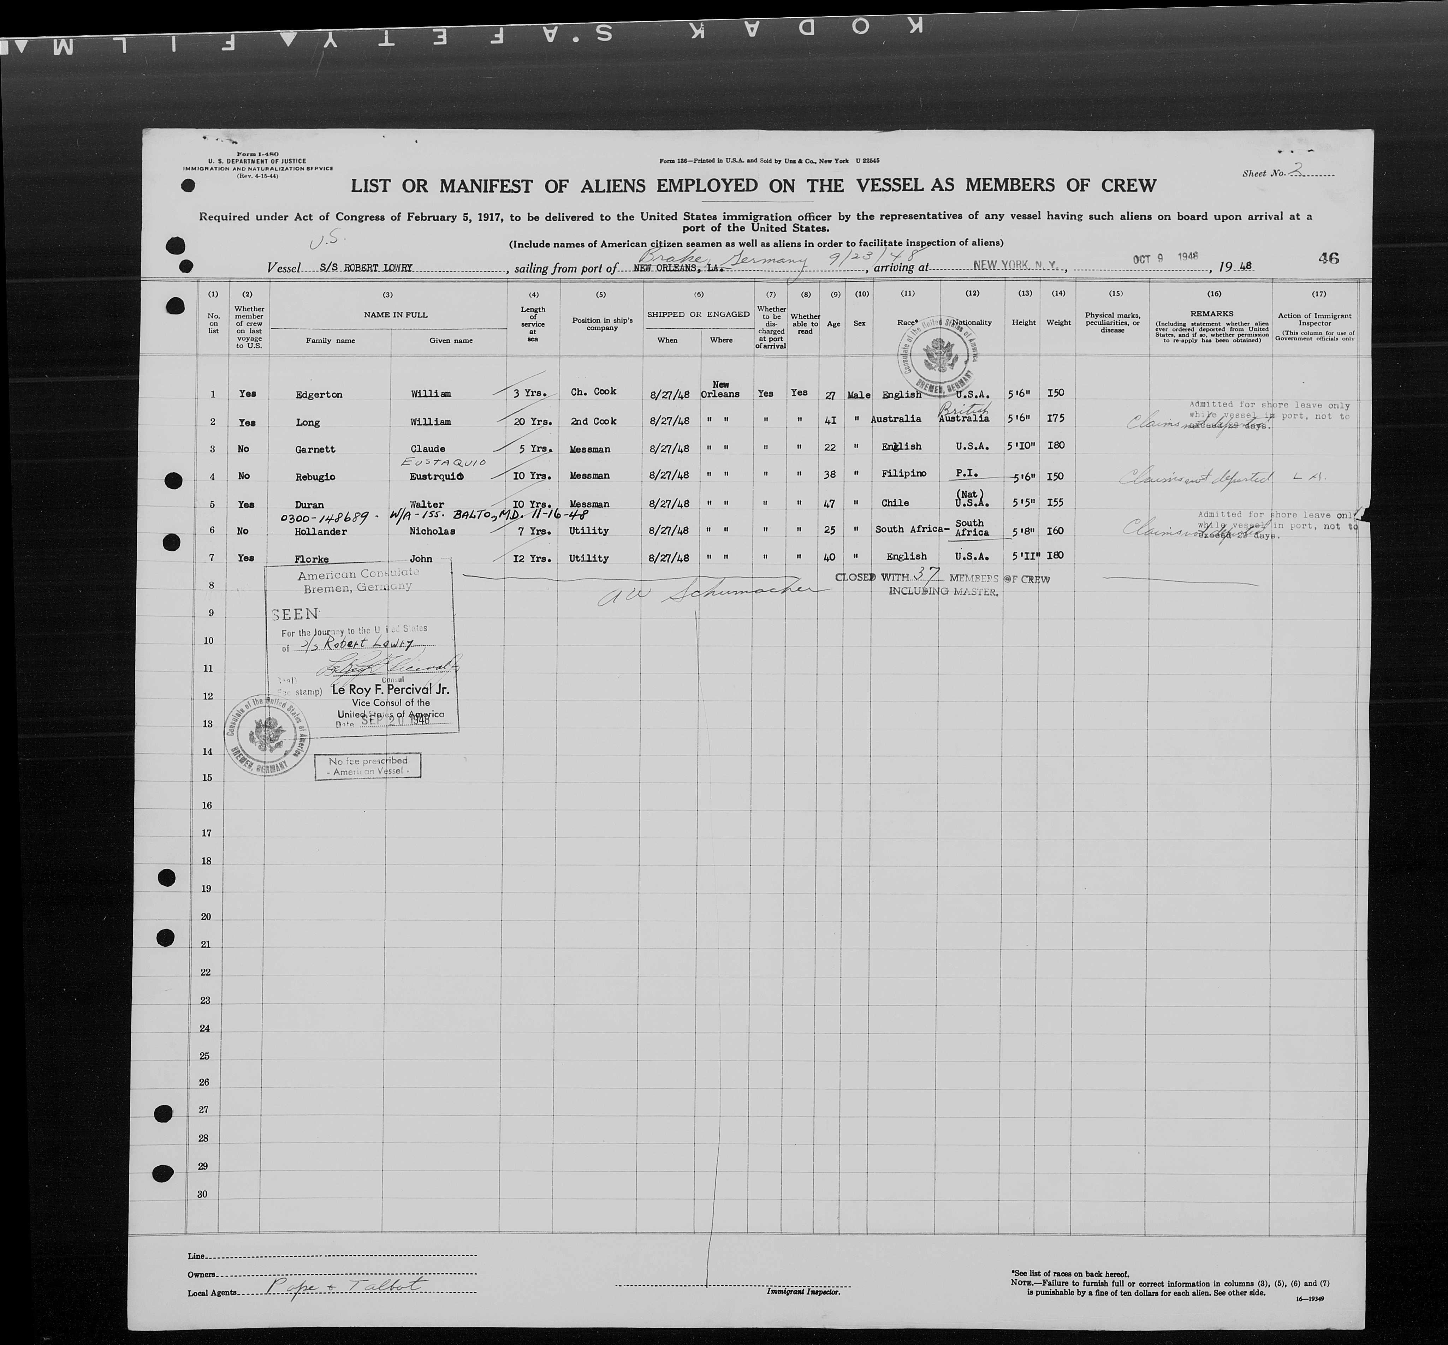Click the "No fee prescribed" stamp
This screenshot has width=1448, height=1345.
[x=368, y=766]
